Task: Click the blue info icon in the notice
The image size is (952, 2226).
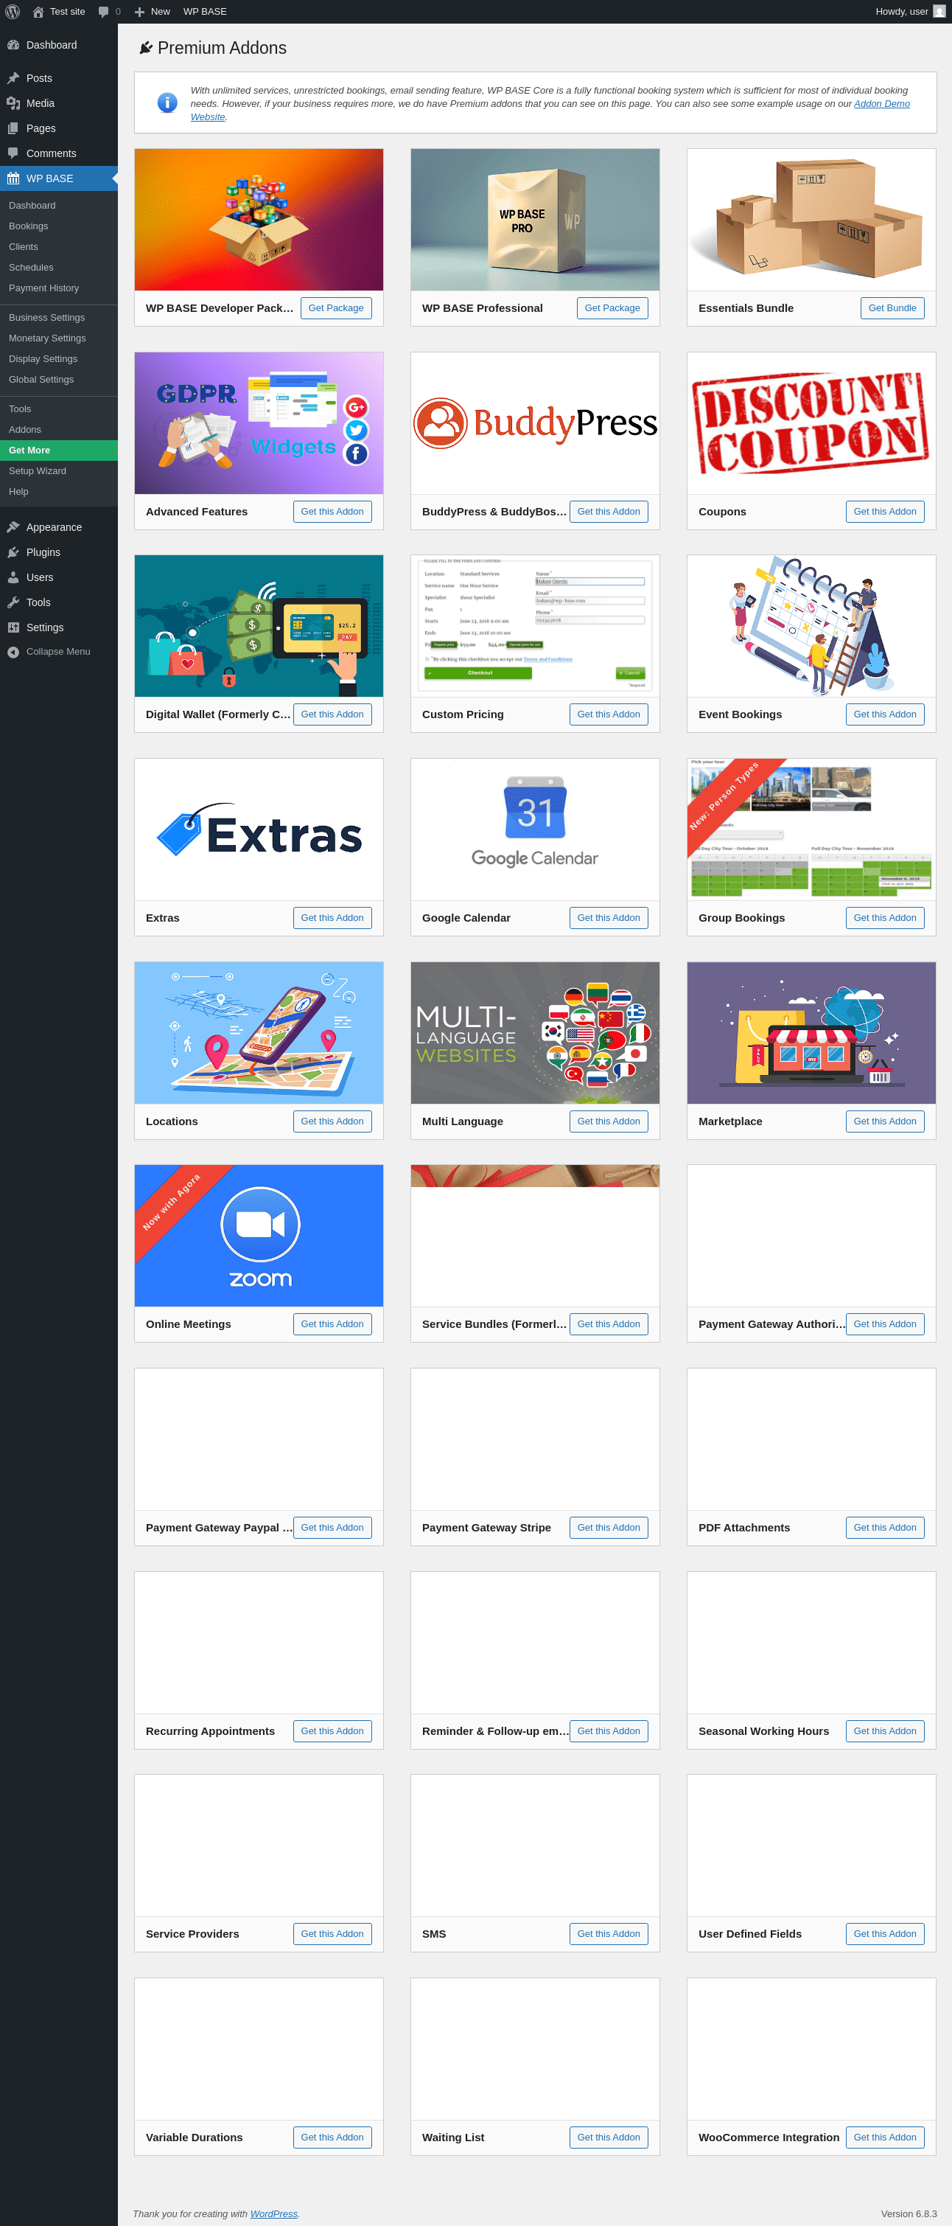Action: coord(167,102)
